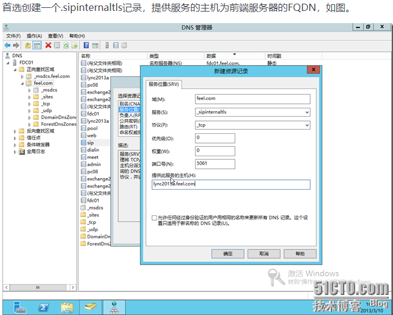The image size is (393, 315).
Task: Expand the 条件转发器 node
Action: (x=15, y=145)
